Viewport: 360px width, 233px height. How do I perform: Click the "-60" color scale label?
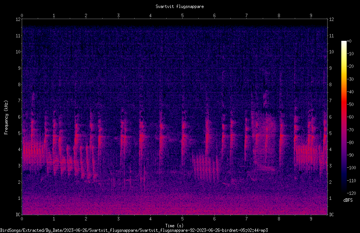coord(350,117)
